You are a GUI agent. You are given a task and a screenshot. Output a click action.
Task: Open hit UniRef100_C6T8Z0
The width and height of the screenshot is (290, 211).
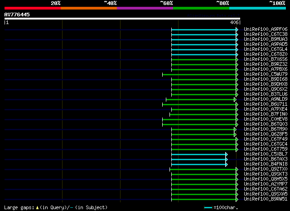(x=266, y=54)
